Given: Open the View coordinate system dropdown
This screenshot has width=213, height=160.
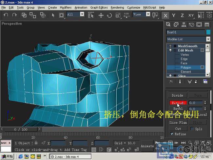Looking at the screenshot, I should (x=148, y=14).
